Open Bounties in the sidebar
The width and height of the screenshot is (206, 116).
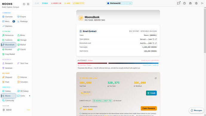tap(7, 49)
